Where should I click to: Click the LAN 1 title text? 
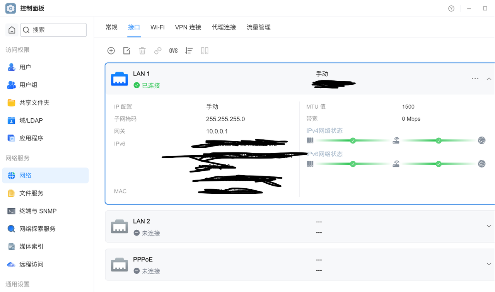click(x=142, y=73)
